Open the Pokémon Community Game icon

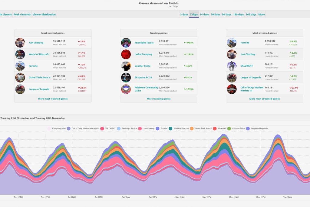tap(126, 89)
